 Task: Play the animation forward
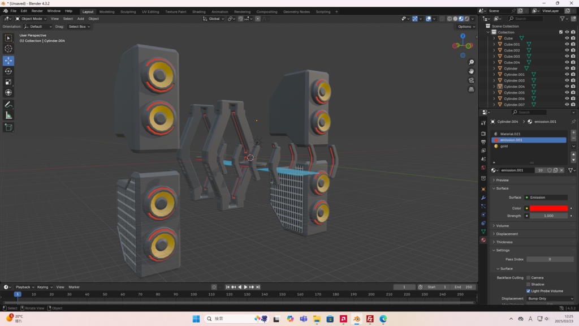[245, 287]
